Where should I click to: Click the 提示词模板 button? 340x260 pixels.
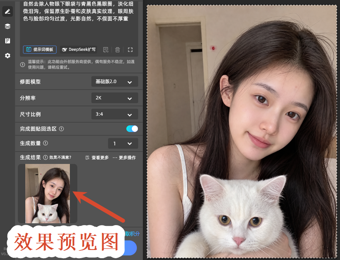(40, 50)
